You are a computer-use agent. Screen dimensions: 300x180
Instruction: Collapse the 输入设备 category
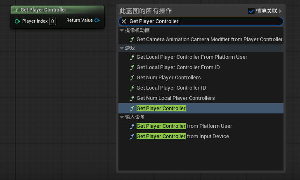pos(122,117)
